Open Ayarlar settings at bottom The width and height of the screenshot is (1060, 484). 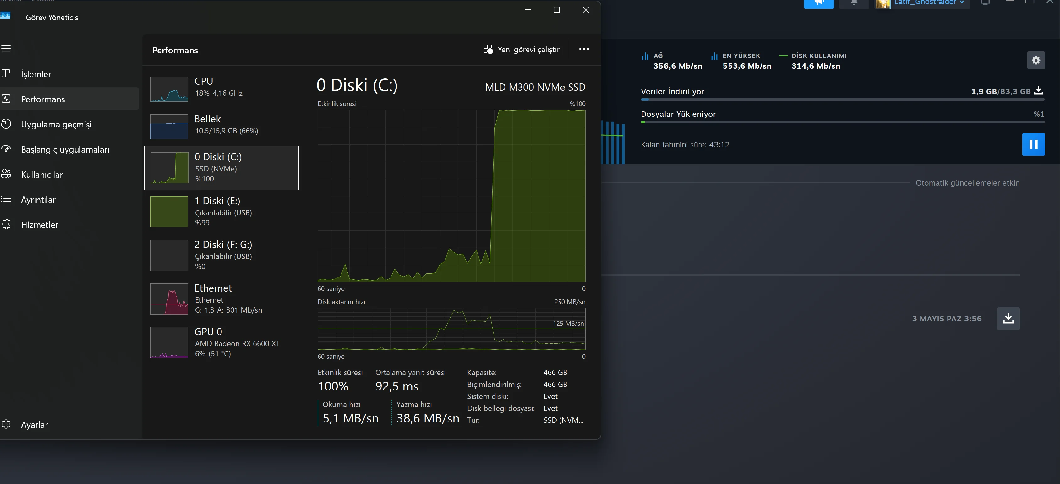coord(34,424)
